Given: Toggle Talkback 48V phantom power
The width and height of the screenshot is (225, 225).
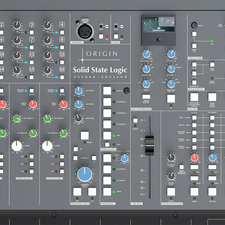Looking at the screenshot, I should (101, 37).
